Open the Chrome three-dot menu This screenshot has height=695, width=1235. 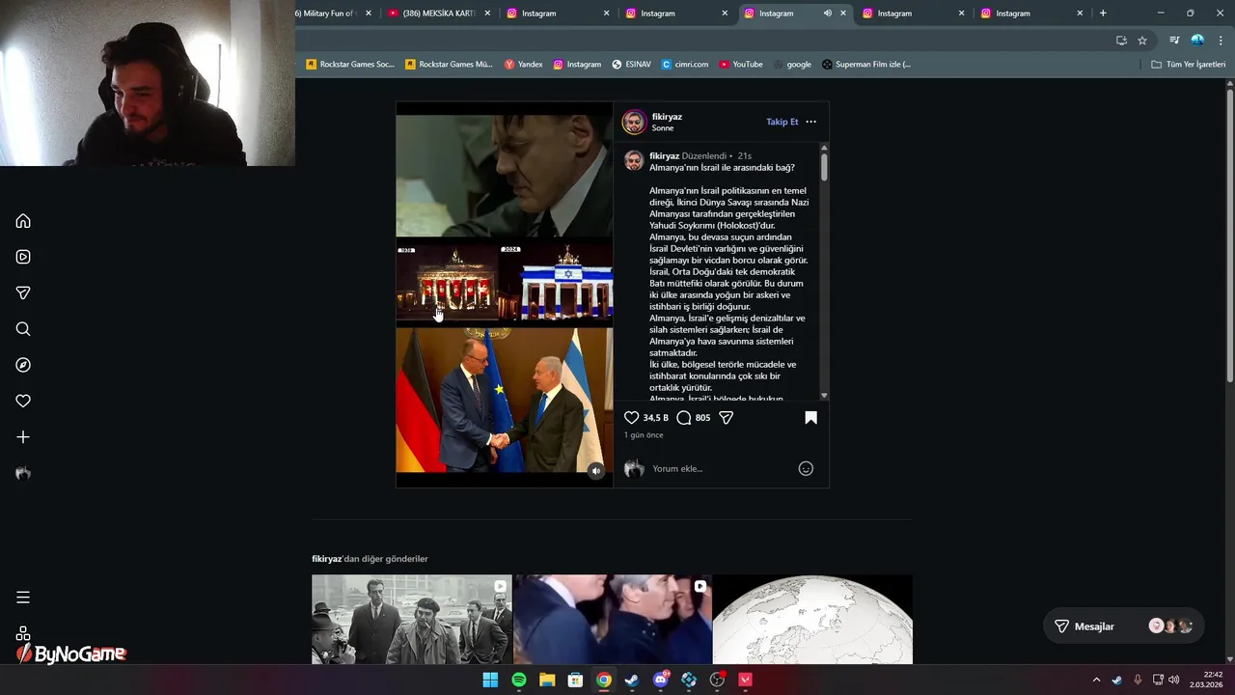coord(1221,41)
